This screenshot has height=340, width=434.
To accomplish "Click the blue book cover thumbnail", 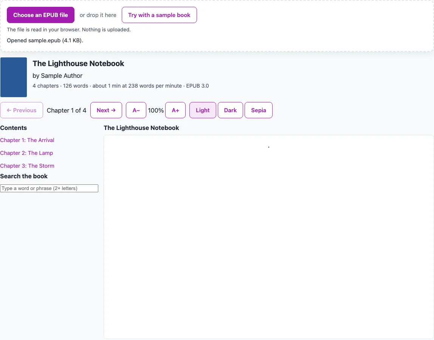I will click(14, 77).
